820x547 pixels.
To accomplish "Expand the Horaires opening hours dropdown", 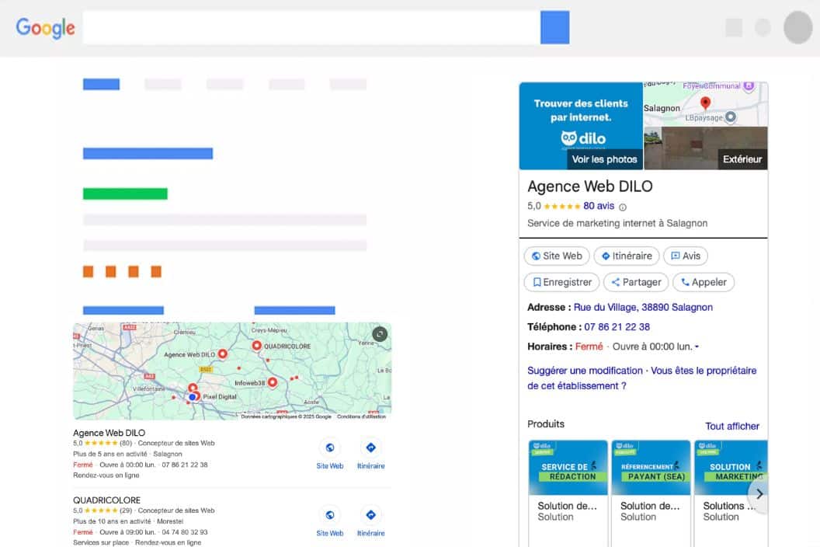I will point(697,347).
